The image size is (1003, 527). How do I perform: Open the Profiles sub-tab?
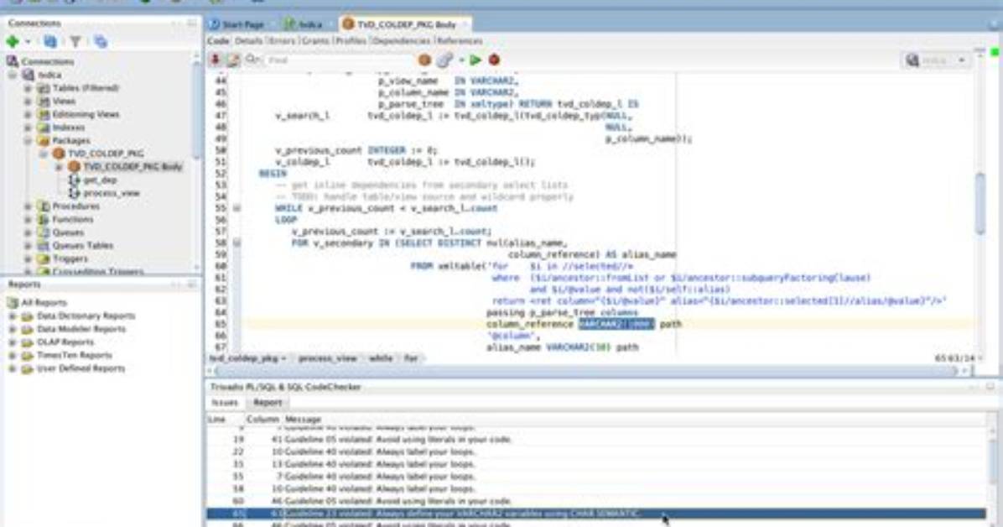351,41
